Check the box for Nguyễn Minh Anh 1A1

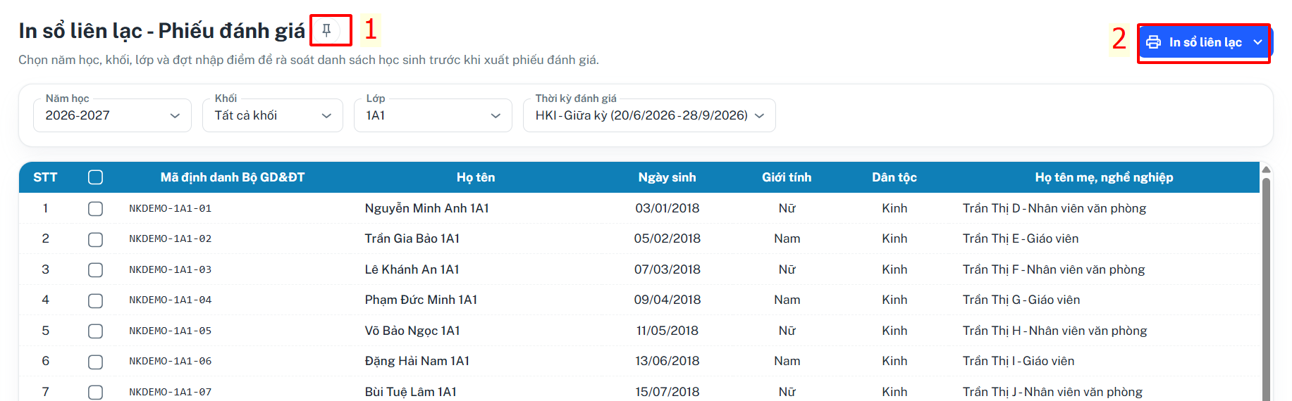(96, 209)
